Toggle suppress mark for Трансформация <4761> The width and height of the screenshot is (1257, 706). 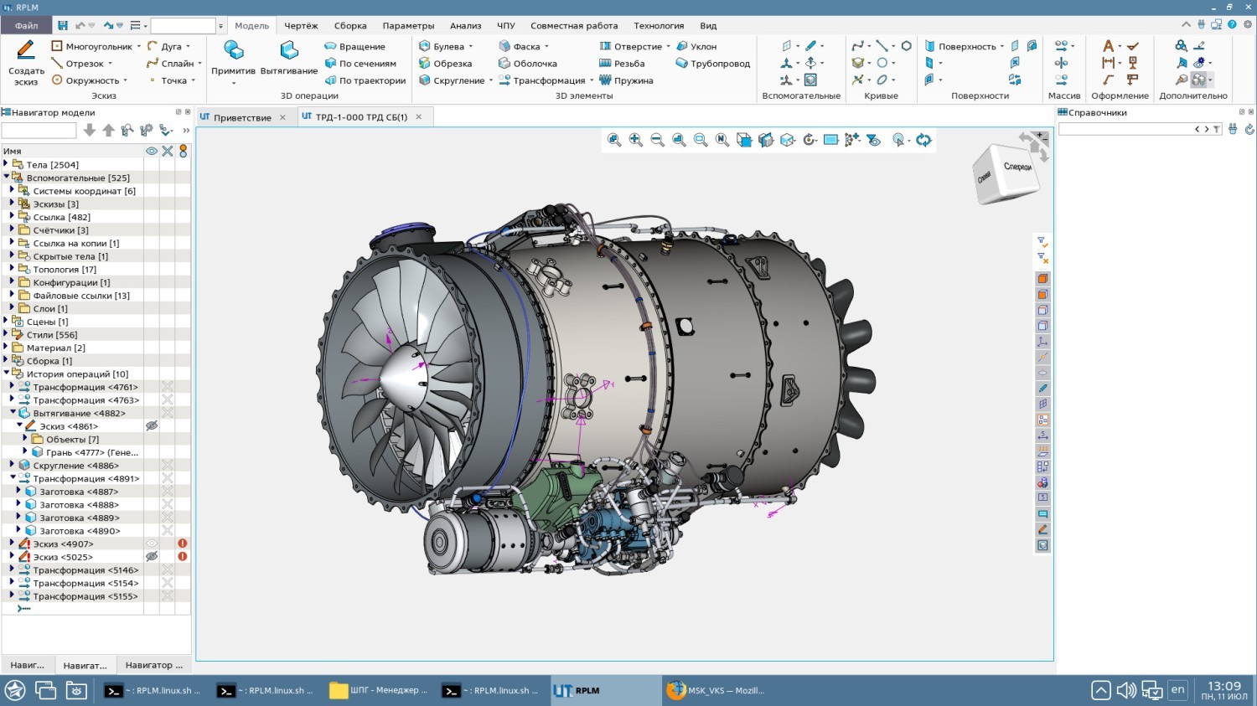coord(168,387)
